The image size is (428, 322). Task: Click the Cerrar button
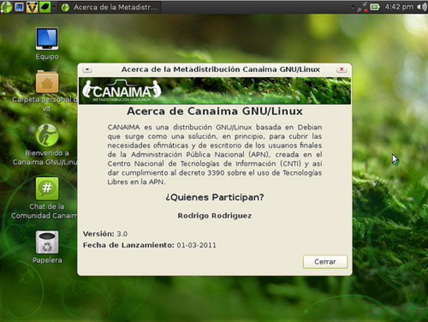click(x=325, y=262)
